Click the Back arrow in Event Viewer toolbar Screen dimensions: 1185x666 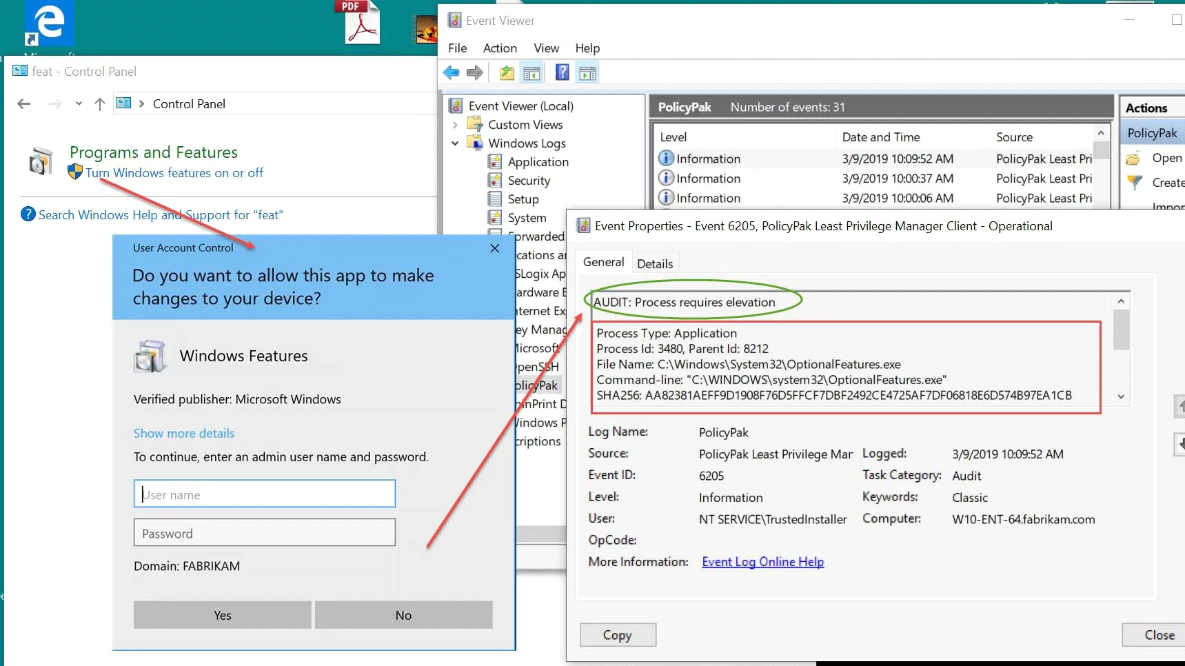pyautogui.click(x=452, y=72)
